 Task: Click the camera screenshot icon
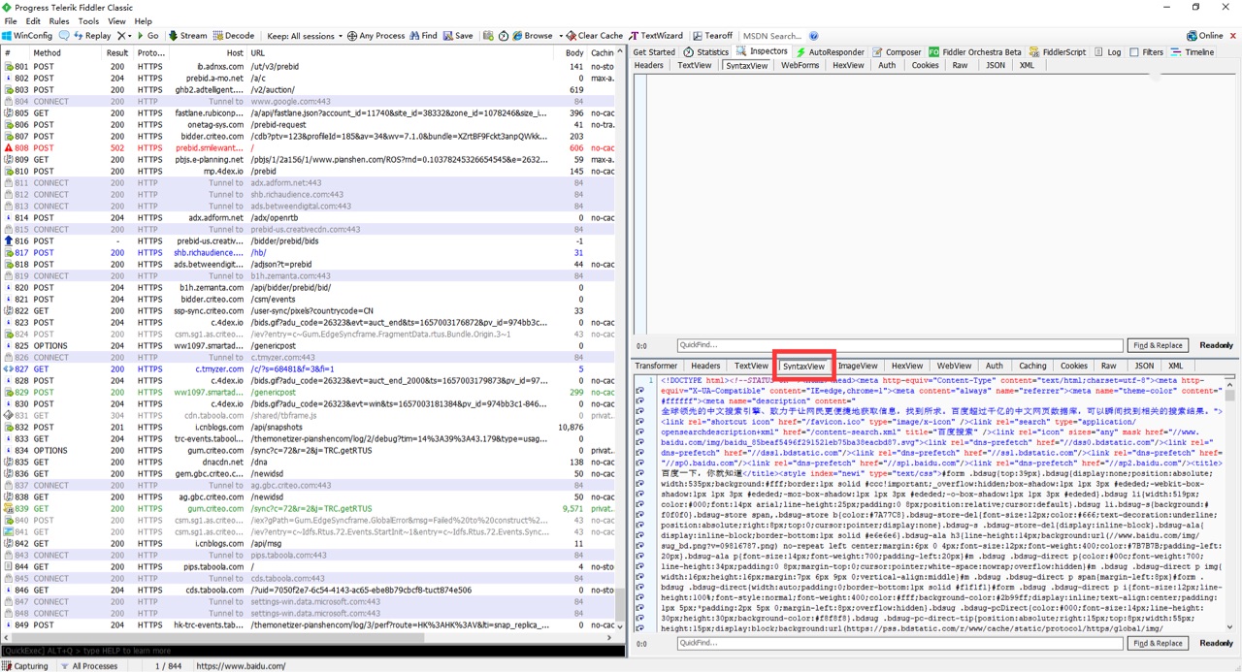pyautogui.click(x=488, y=36)
